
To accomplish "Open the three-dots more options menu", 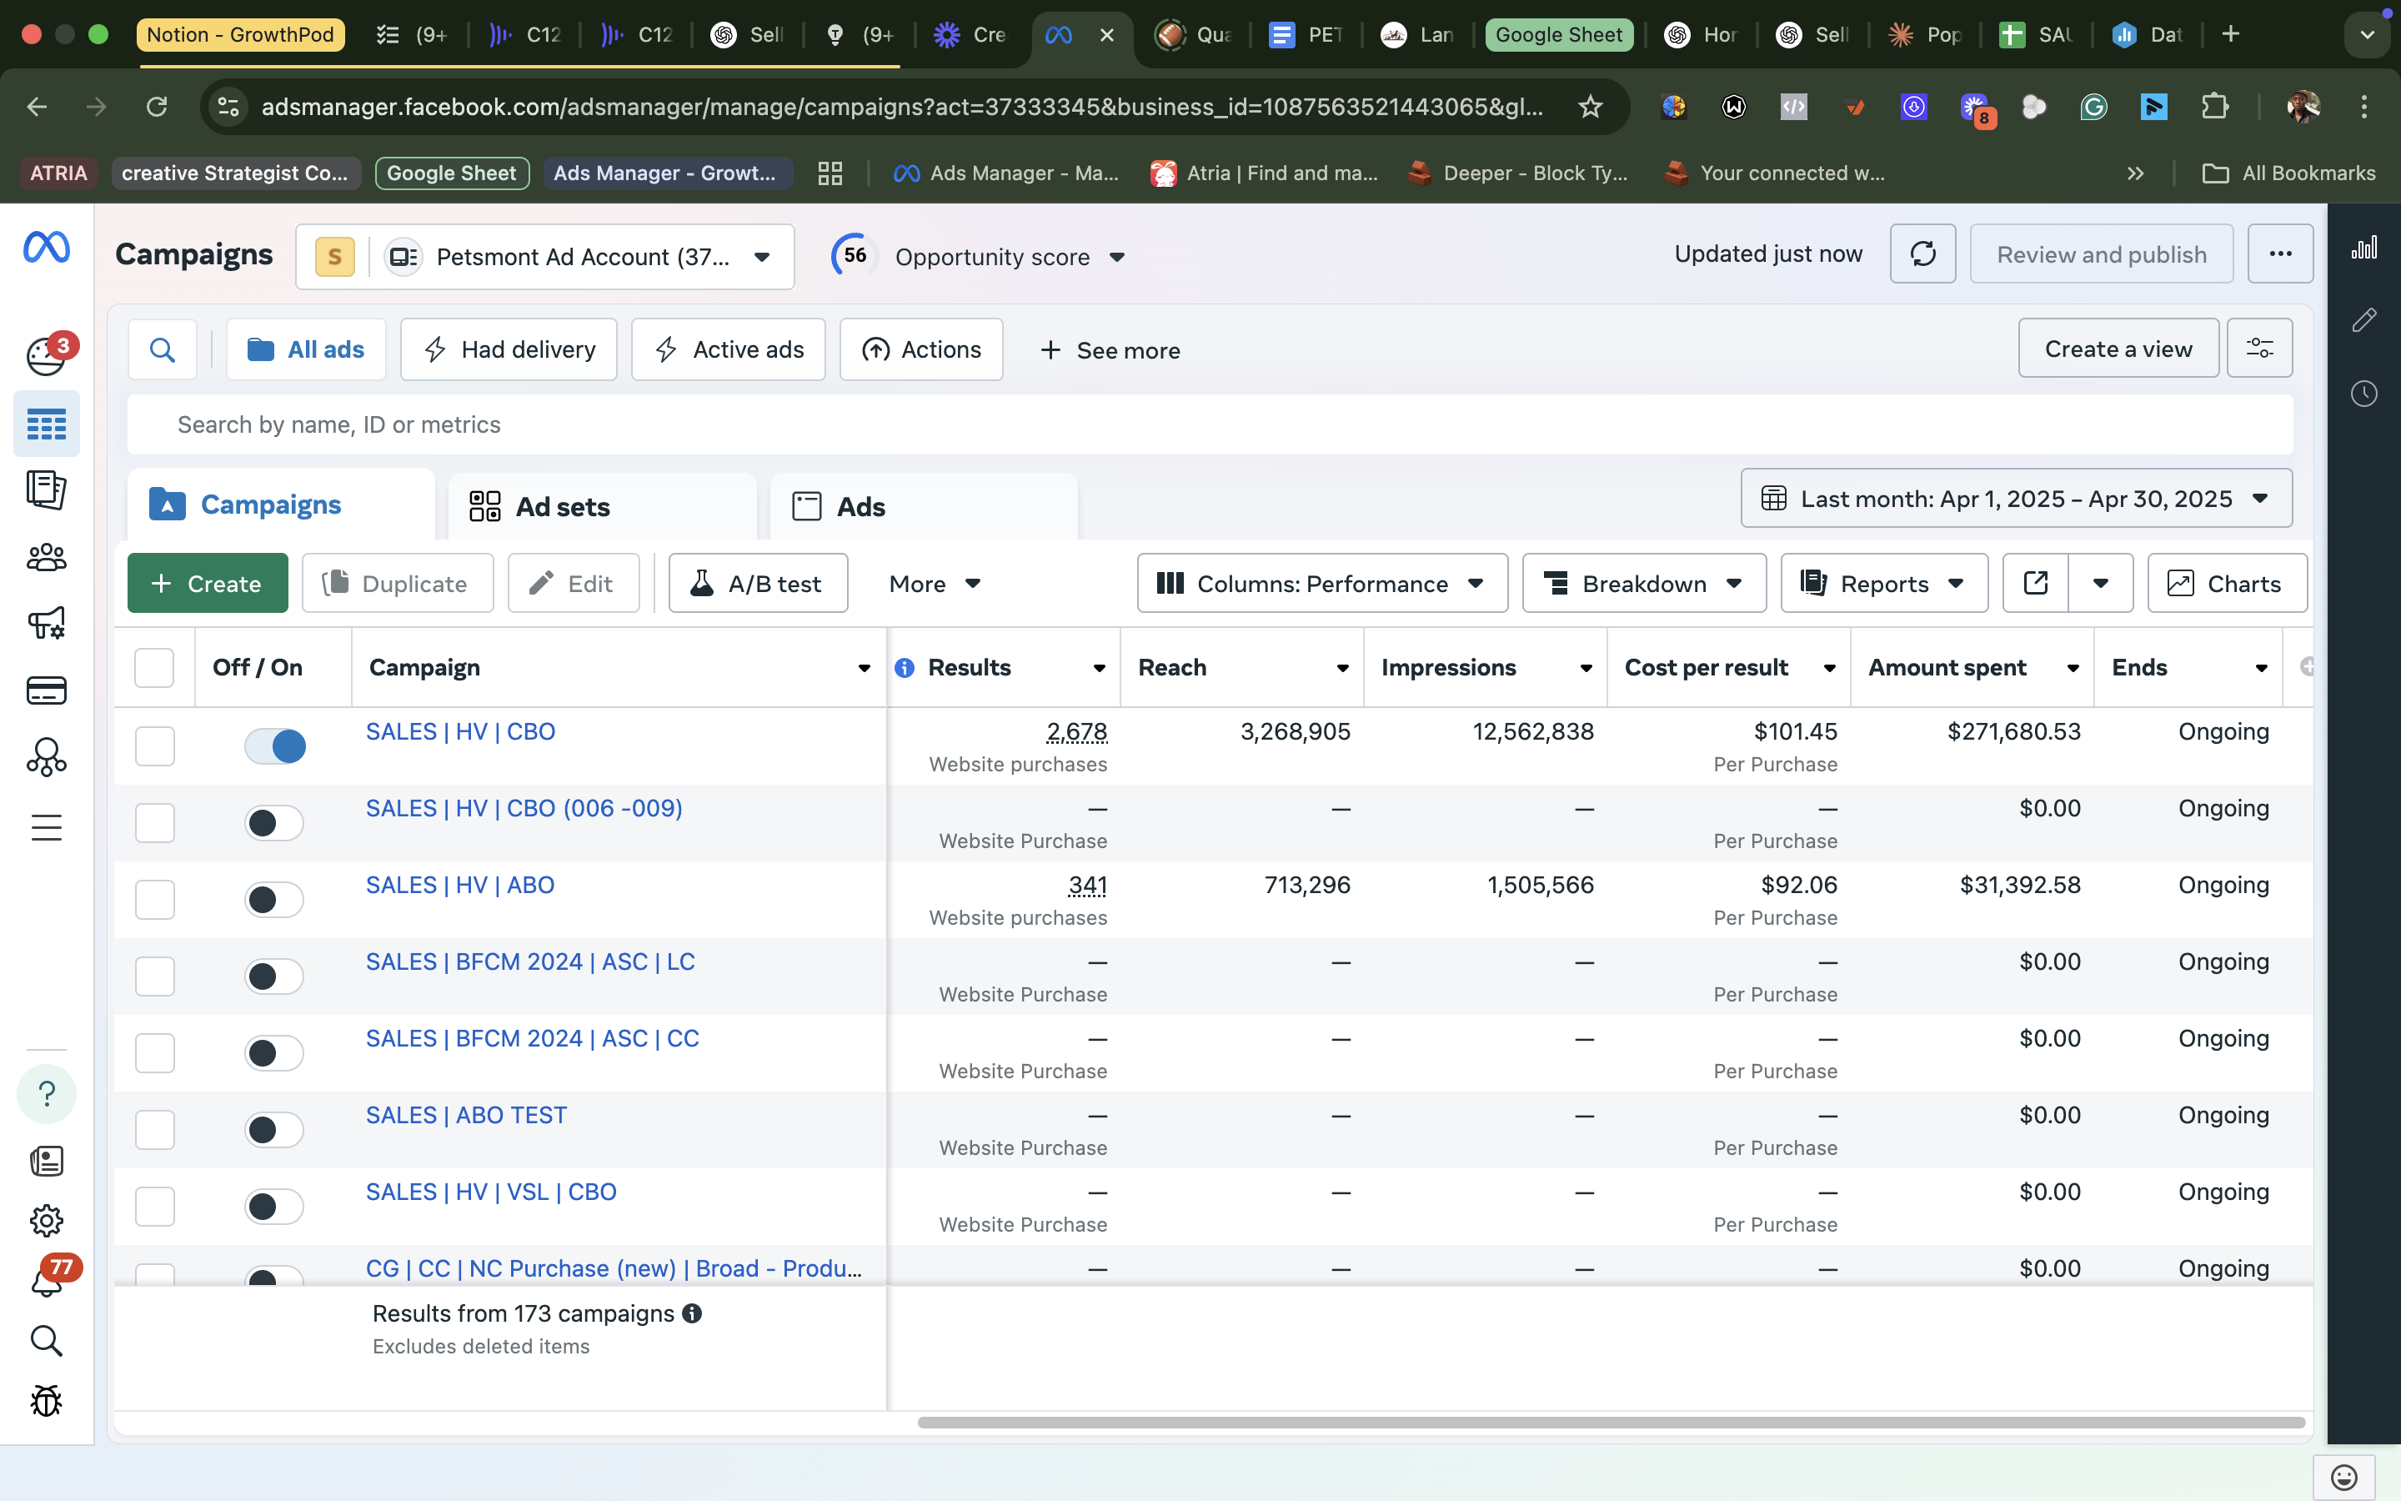I will [x=2280, y=254].
